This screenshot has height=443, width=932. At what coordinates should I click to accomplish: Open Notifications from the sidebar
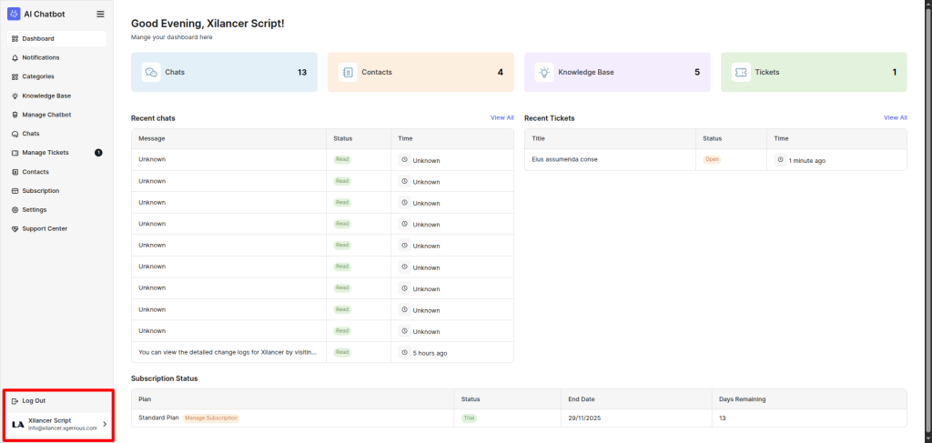(40, 57)
